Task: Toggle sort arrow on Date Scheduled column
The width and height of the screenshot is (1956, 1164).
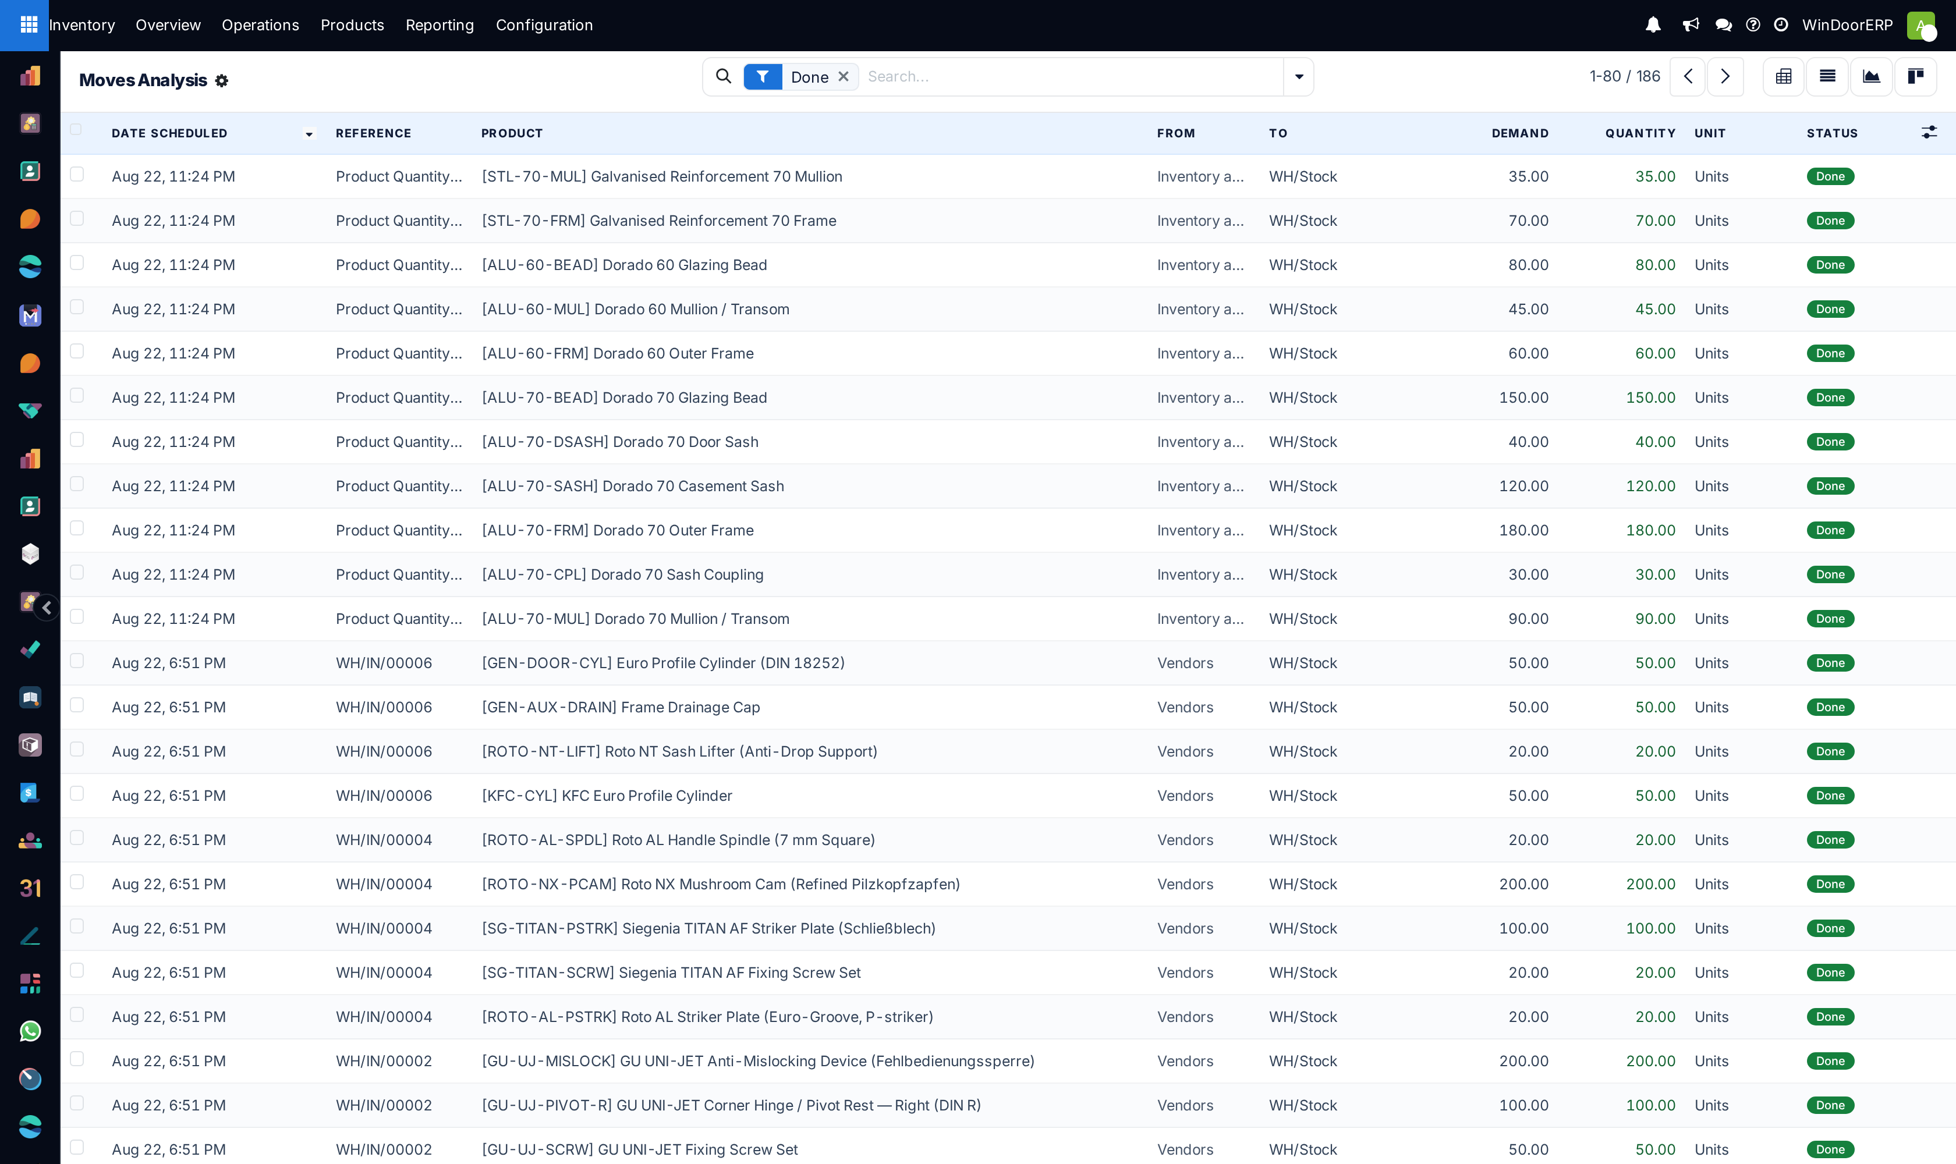Action: coord(309,134)
